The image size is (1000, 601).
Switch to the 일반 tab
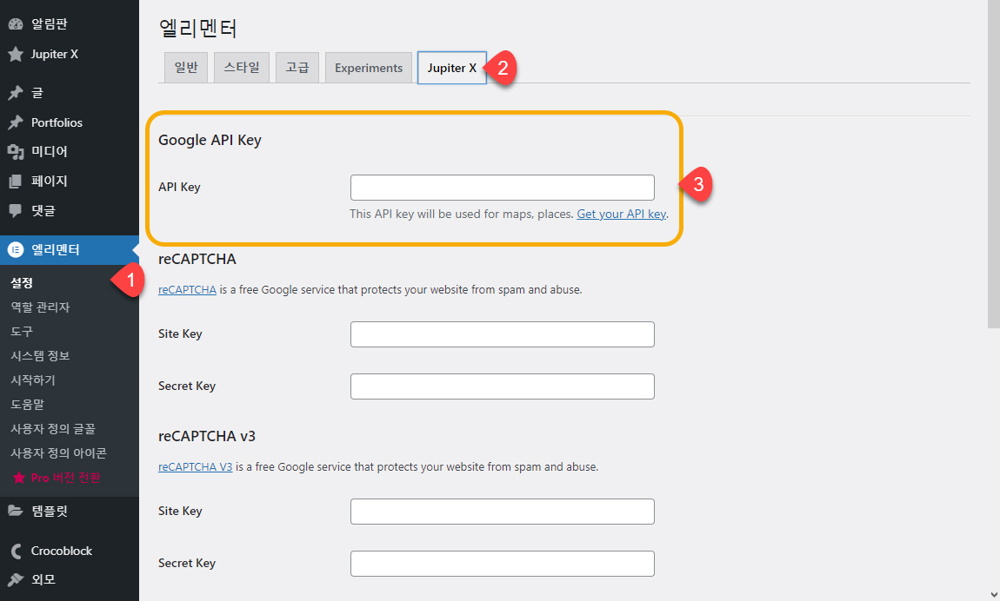(x=186, y=68)
